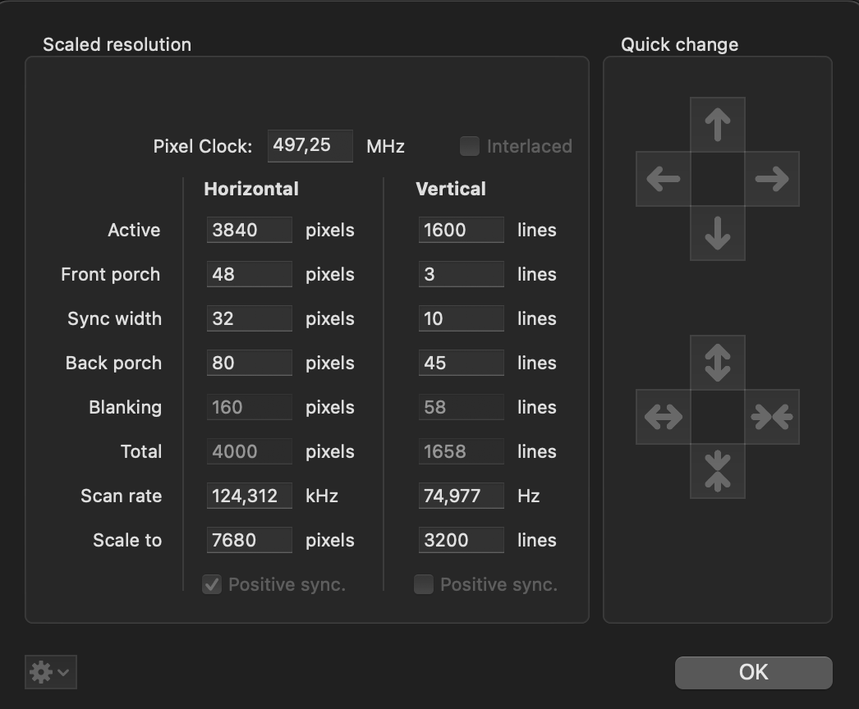
Task: Click the horizontal Back porch field 80
Action: click(250, 363)
